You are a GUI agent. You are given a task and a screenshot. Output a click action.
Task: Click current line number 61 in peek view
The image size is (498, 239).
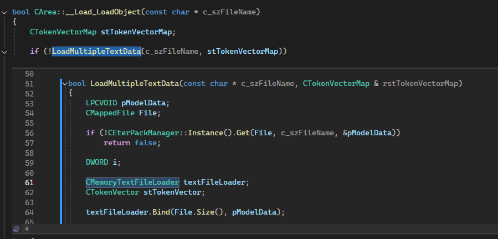[29, 182]
